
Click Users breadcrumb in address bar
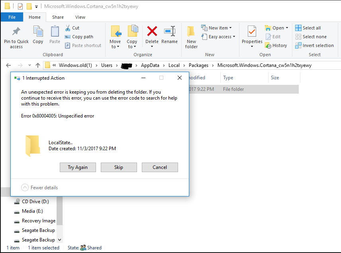click(x=107, y=65)
